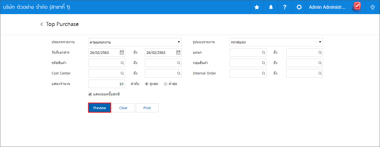Search the starting กลุ่มสินค้า lookup icon
Image resolution: width=380 pixels, height=147 pixels.
[x=264, y=63]
